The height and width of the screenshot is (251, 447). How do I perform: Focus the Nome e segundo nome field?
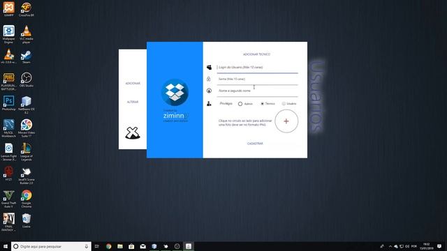click(x=258, y=91)
